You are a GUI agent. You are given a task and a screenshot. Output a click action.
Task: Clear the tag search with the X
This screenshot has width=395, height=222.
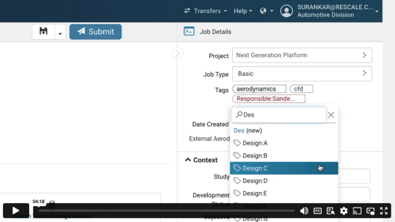[x=331, y=115]
